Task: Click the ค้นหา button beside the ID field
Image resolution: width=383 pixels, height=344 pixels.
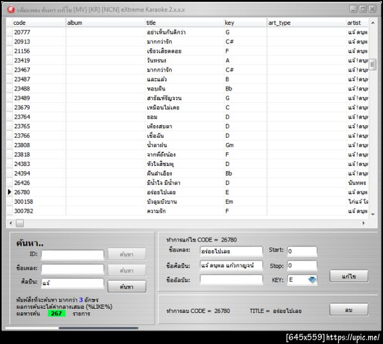Action: pyautogui.click(x=127, y=255)
